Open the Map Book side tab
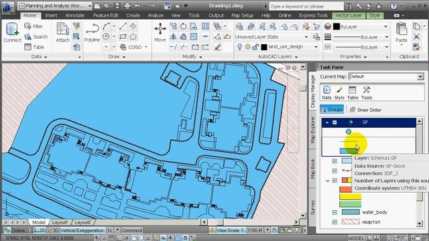429x241 pixels. point(313,169)
